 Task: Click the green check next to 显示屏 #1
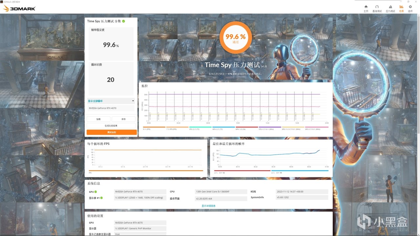point(102,198)
